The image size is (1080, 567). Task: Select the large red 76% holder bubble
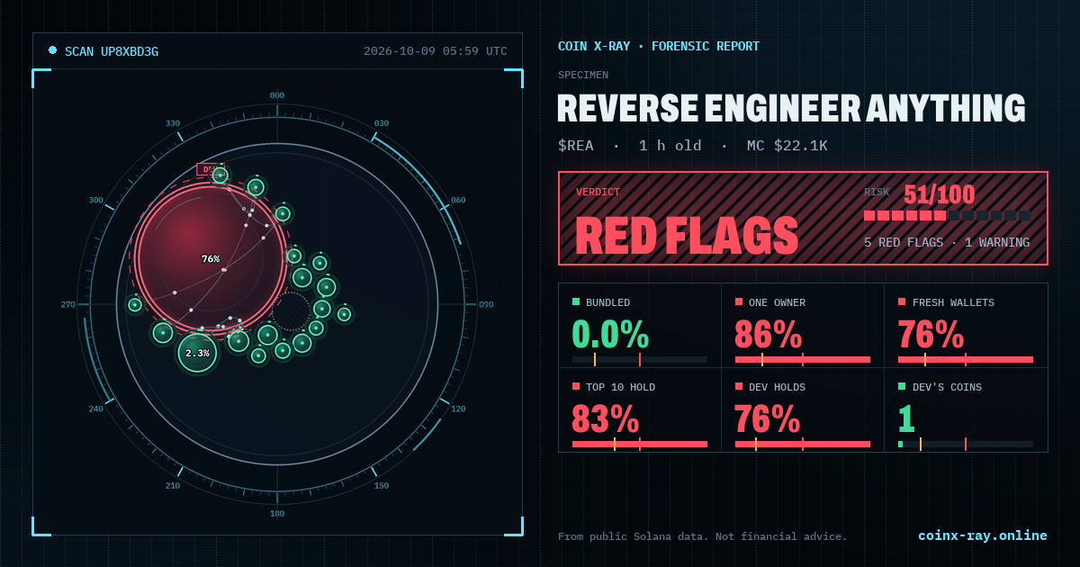tap(211, 259)
